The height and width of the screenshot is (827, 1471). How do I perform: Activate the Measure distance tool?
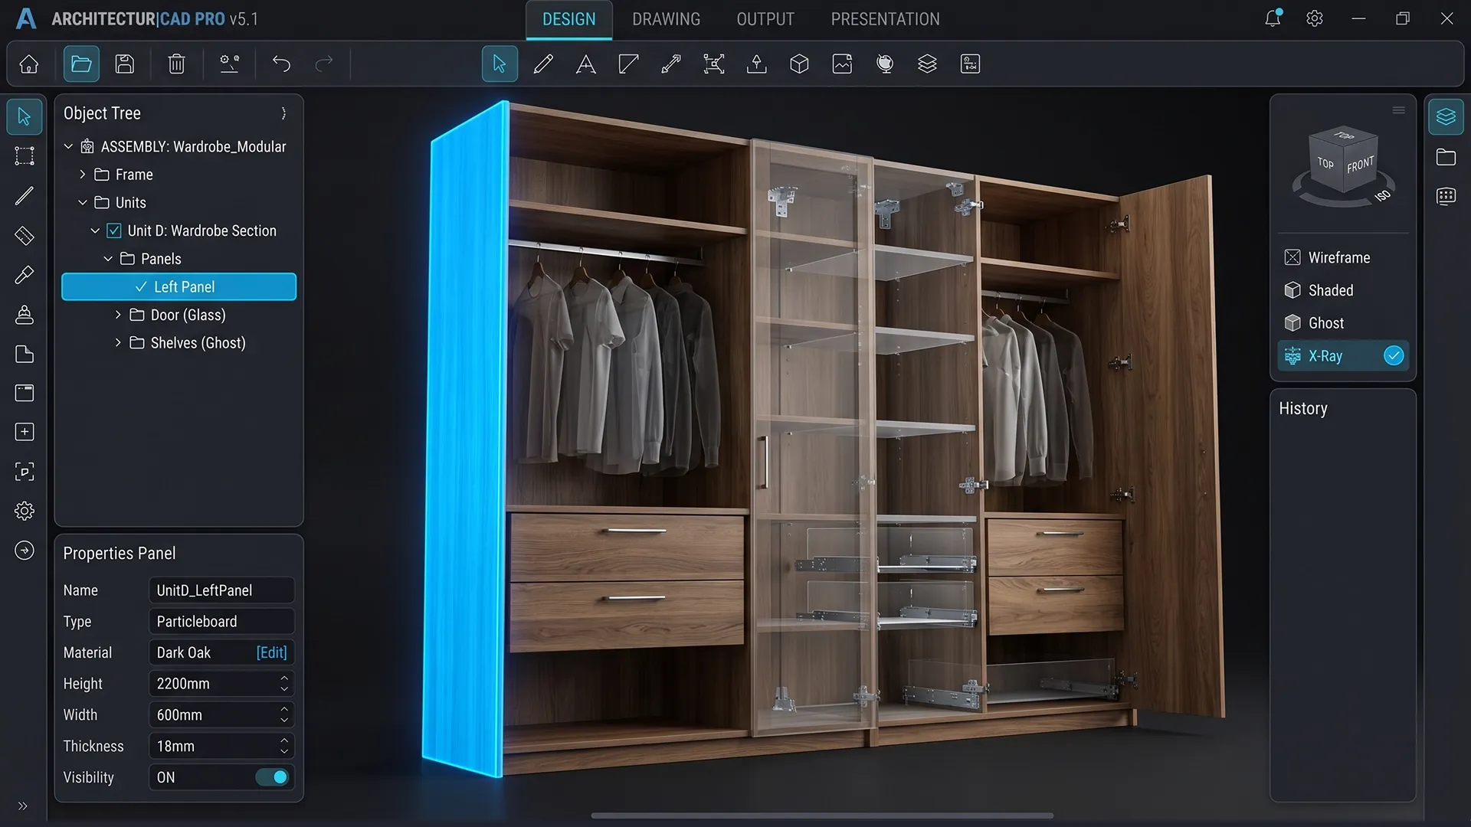coord(671,64)
